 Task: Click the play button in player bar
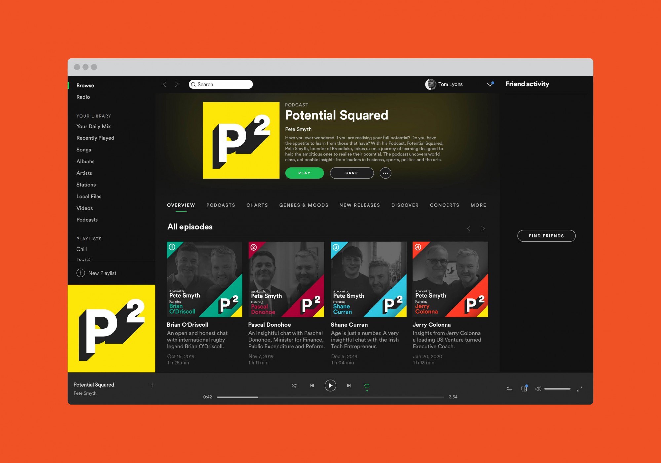point(330,386)
